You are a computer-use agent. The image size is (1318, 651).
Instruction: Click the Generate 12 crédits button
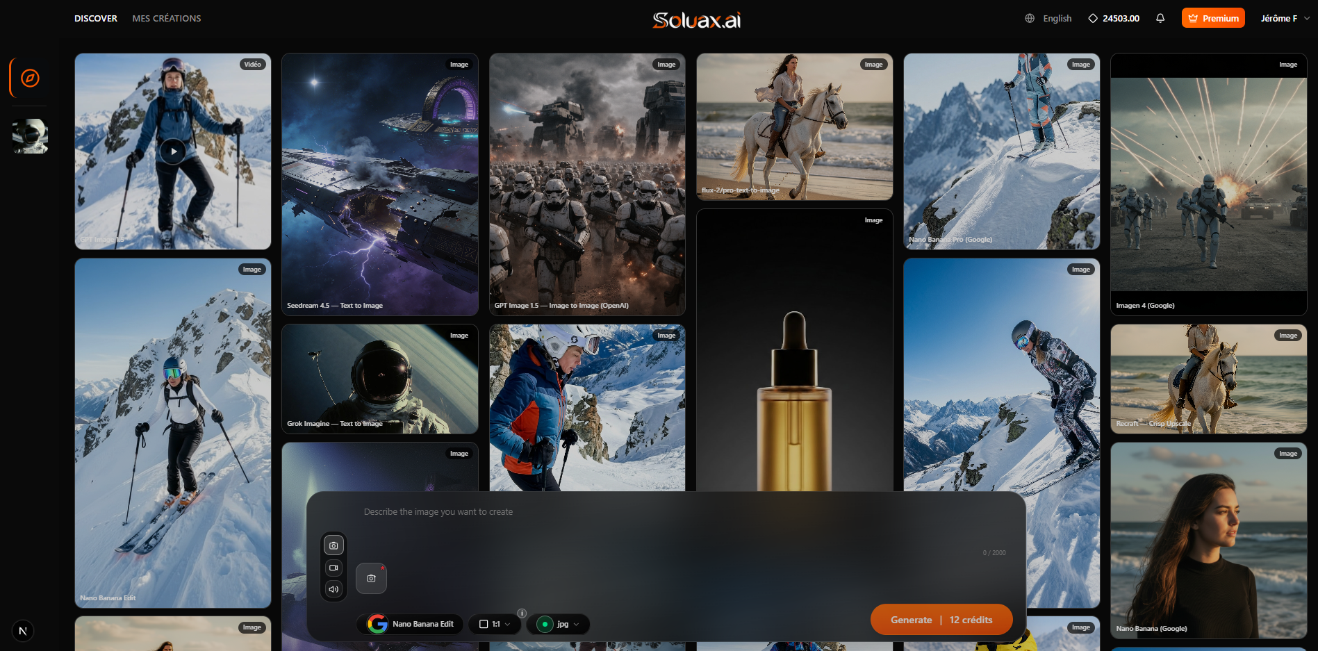(941, 620)
